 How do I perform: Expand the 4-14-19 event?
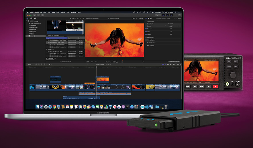coord(27,36)
